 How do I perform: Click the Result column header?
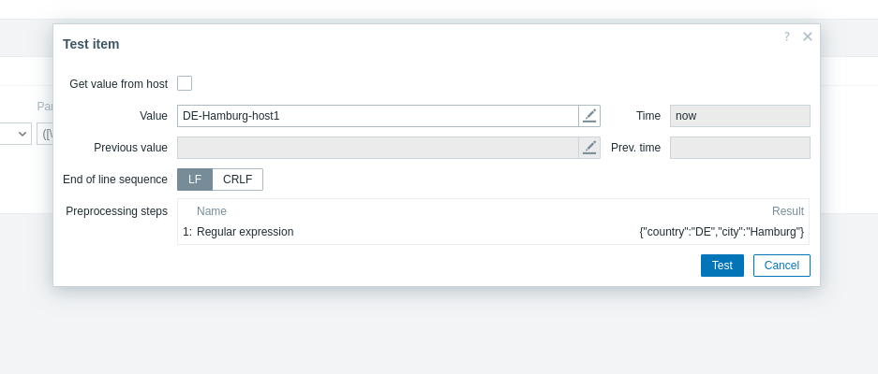click(x=787, y=211)
